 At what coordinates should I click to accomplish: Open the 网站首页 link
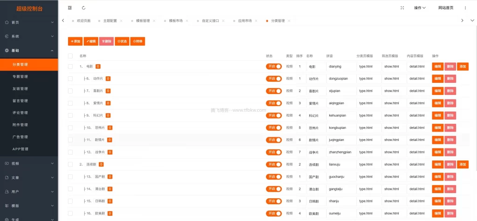[x=446, y=8]
